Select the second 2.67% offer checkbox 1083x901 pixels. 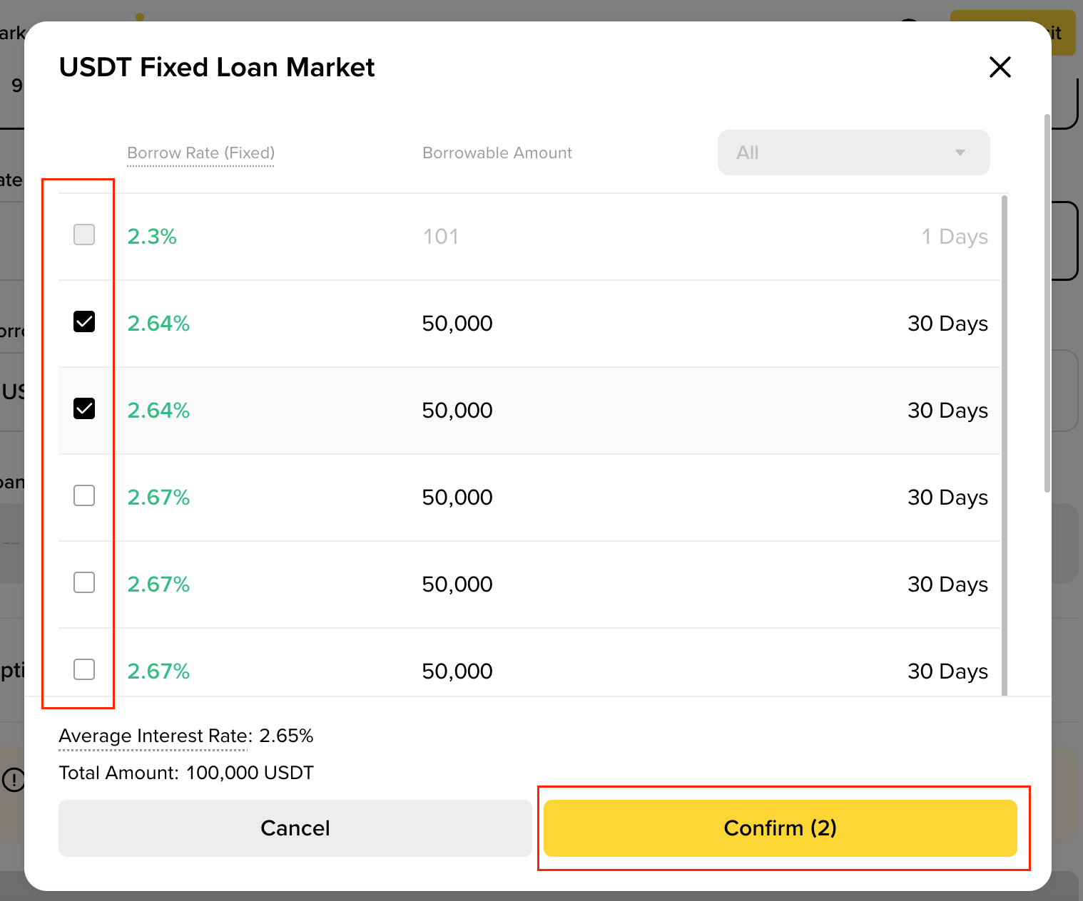coord(84,582)
